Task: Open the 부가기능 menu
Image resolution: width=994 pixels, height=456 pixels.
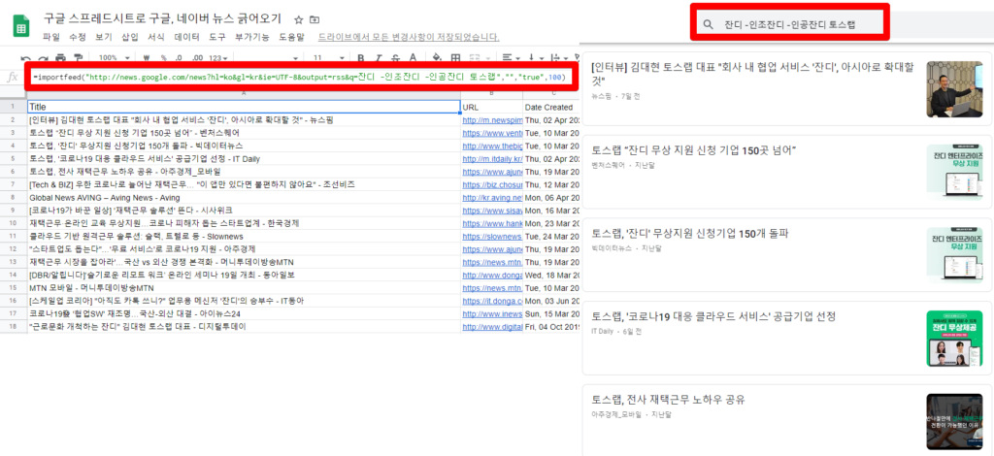Action: [x=251, y=37]
